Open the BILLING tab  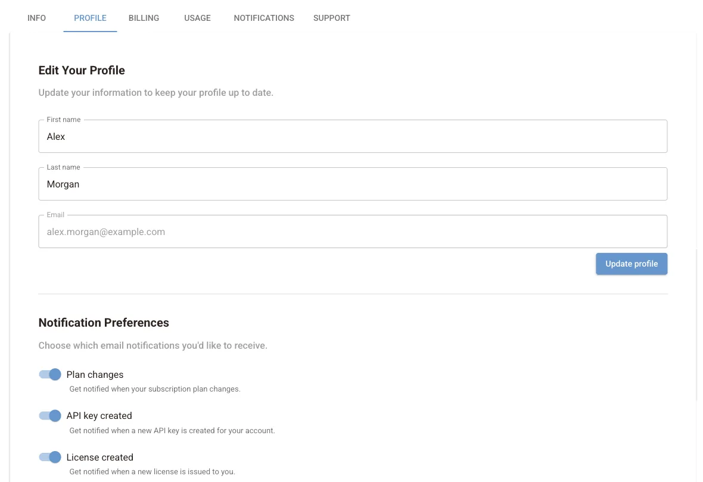tap(144, 18)
